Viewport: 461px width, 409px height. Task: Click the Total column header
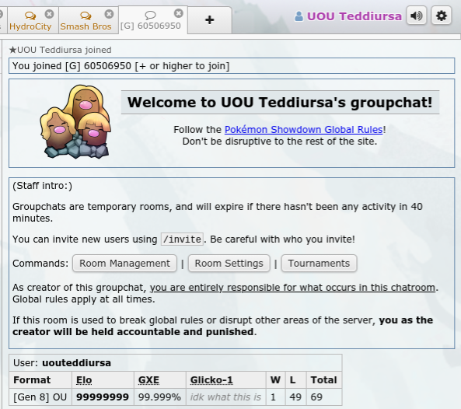pyautogui.click(x=323, y=380)
